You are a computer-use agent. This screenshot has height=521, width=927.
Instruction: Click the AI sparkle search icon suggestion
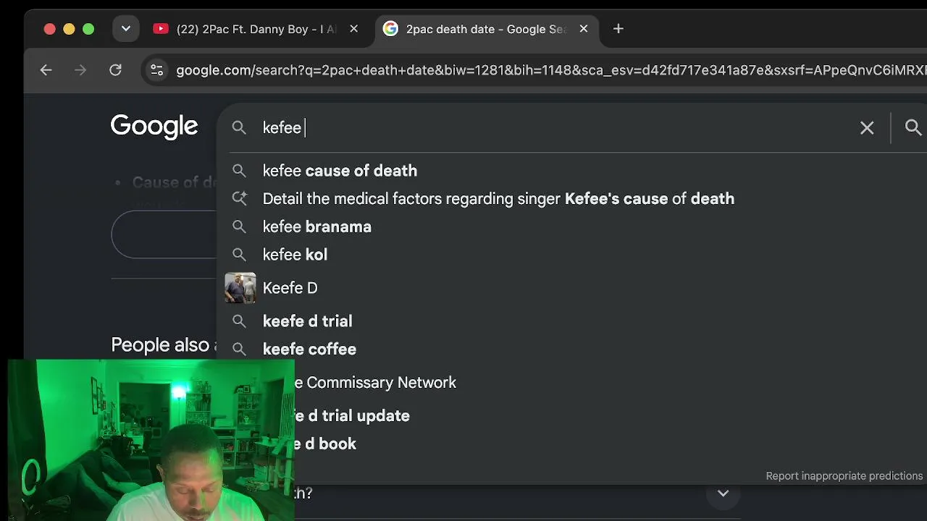click(239, 198)
